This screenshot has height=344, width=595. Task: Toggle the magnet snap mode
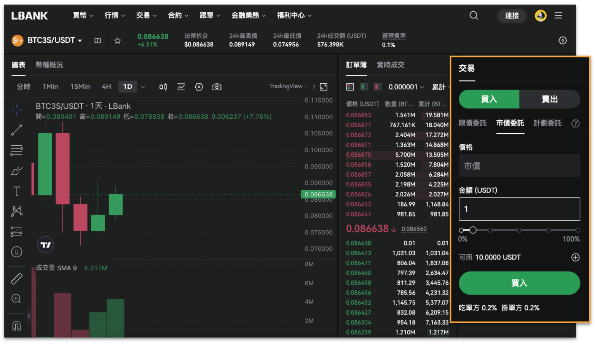click(17, 325)
